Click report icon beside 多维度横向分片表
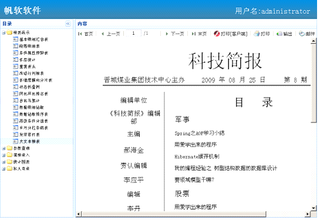Screen dimensions: 320x220 15,80
